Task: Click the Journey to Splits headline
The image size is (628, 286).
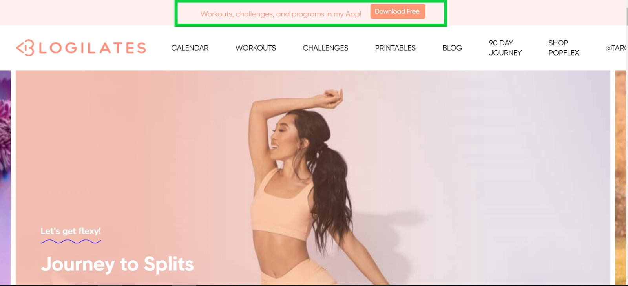Action: (117, 264)
